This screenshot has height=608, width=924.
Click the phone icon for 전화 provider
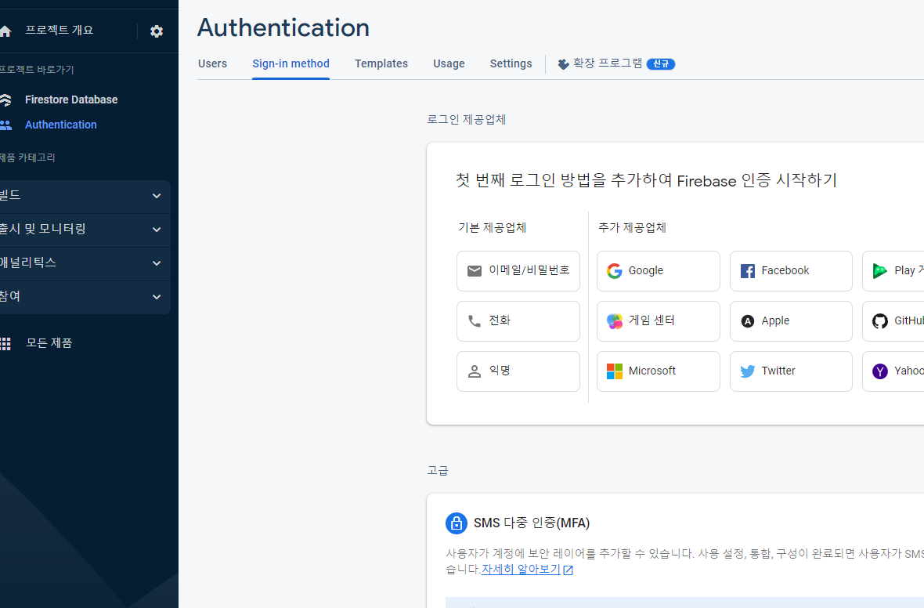(475, 320)
